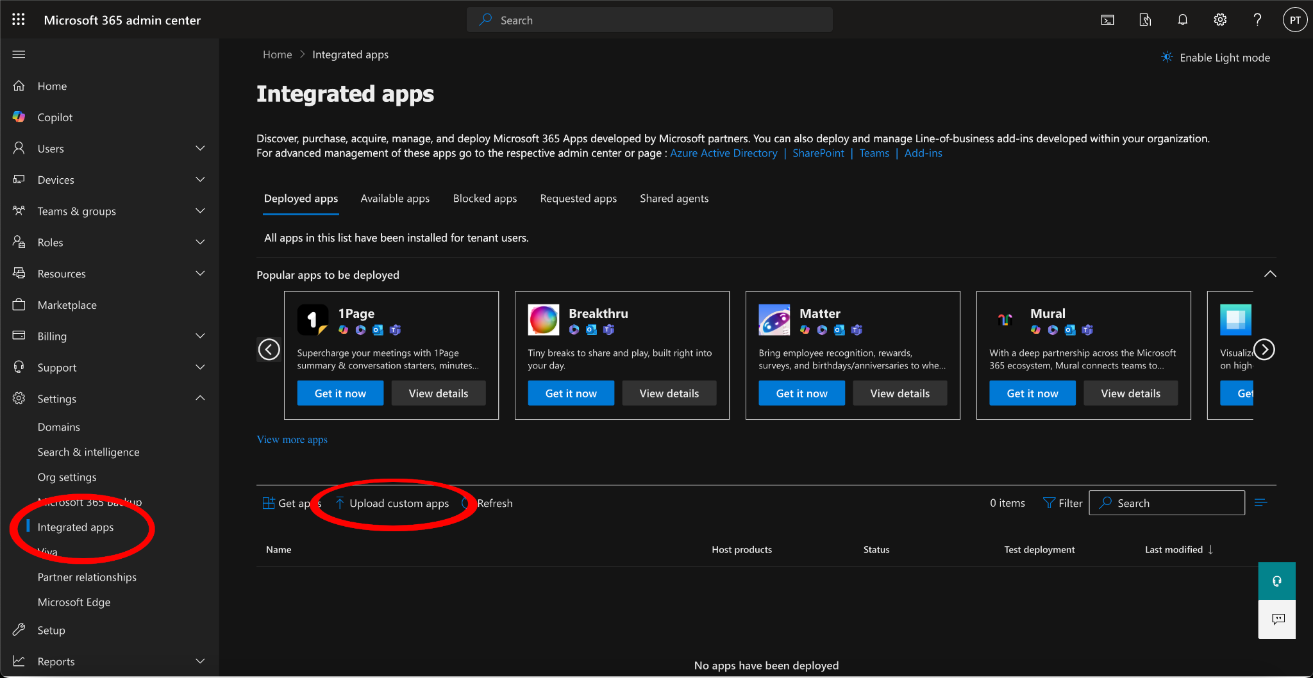Select the Deployed apps tab
Viewport: 1313px width, 678px height.
(301, 199)
